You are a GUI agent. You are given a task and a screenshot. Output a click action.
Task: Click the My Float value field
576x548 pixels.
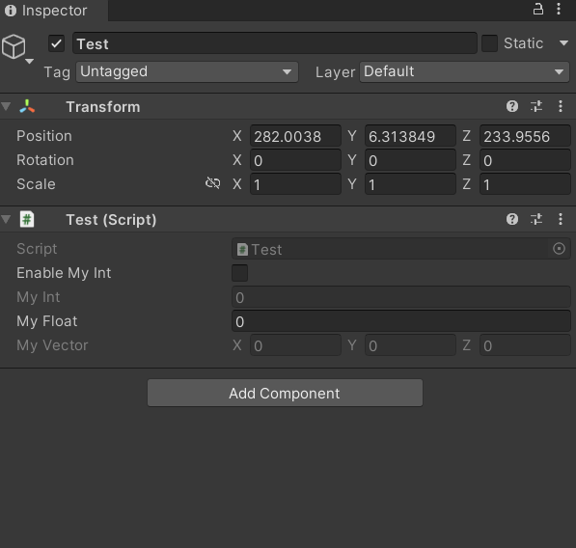pyautogui.click(x=400, y=321)
